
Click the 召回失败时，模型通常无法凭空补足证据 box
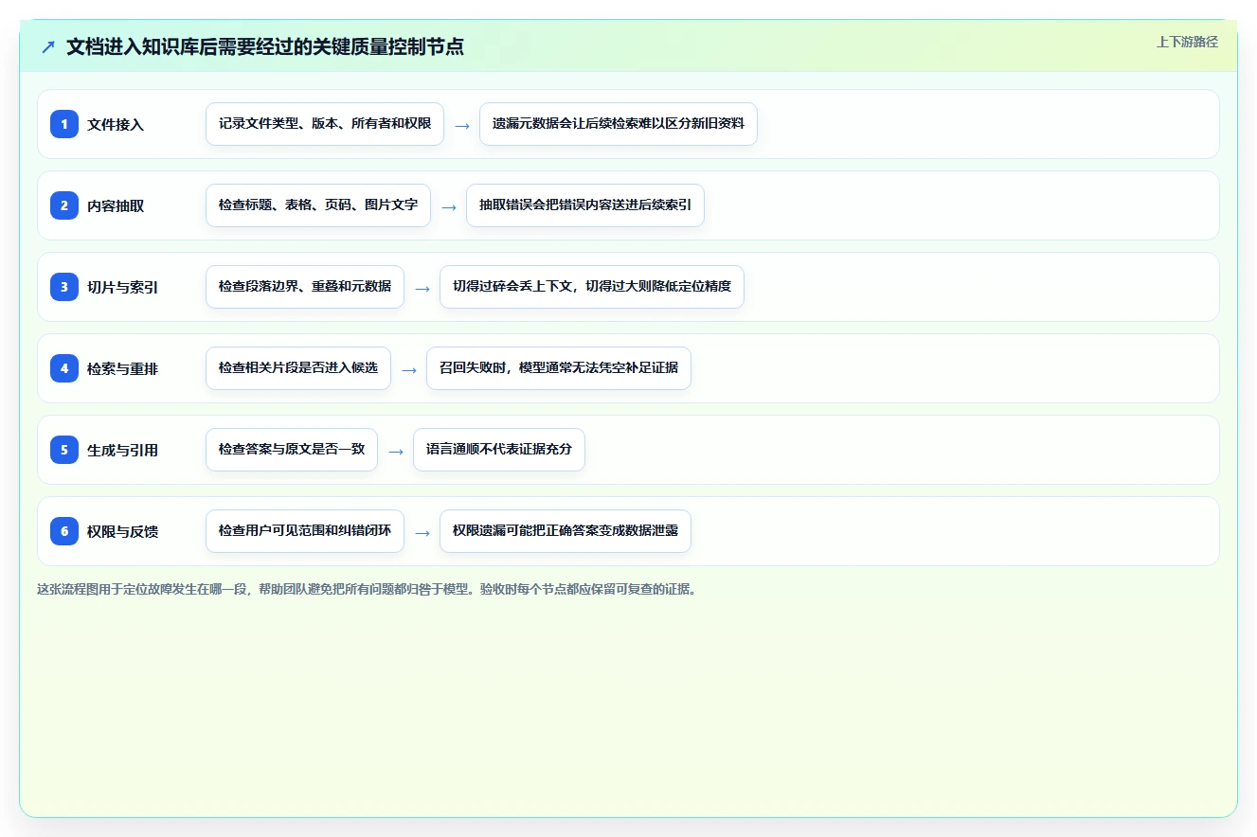pos(559,368)
